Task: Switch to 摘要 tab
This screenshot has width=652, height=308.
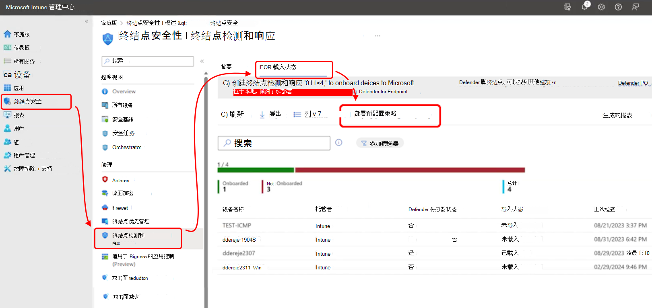Action: click(227, 67)
